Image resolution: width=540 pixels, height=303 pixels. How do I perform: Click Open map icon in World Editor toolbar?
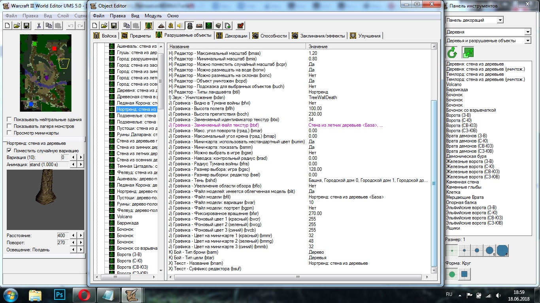click(17, 26)
